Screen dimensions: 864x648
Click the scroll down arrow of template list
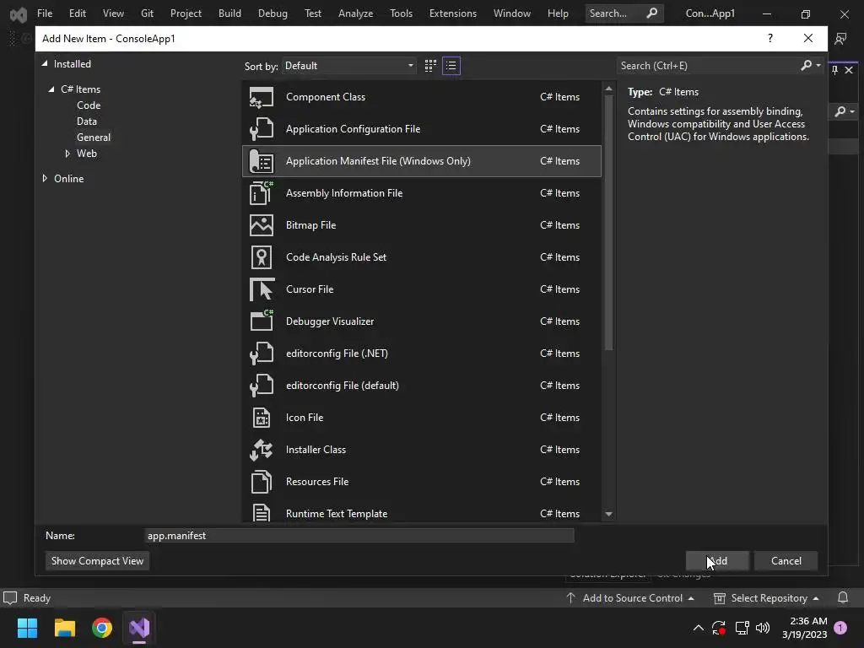(608, 514)
